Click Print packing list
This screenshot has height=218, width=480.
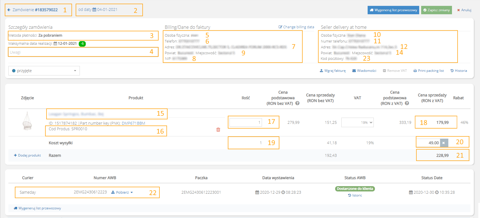tap(428, 71)
